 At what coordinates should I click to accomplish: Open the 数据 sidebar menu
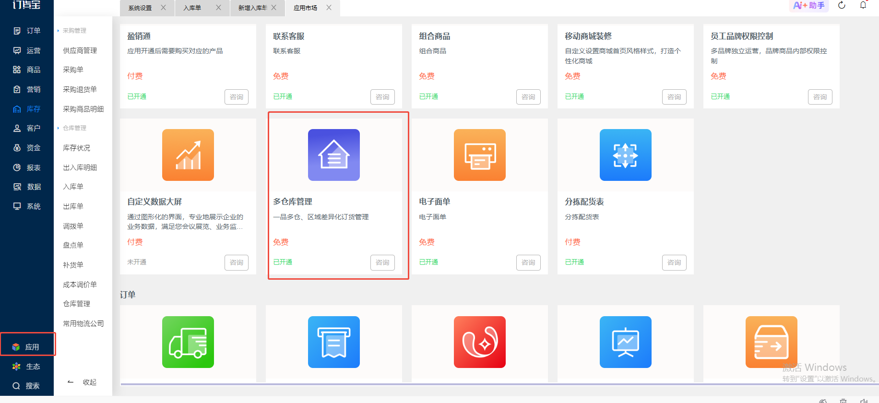27,187
